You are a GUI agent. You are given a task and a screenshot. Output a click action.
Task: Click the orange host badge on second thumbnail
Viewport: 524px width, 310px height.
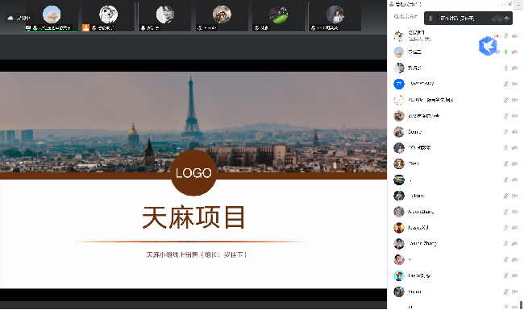[86, 27]
